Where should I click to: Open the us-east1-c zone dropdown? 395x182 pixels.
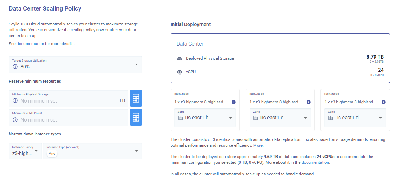[280, 118]
